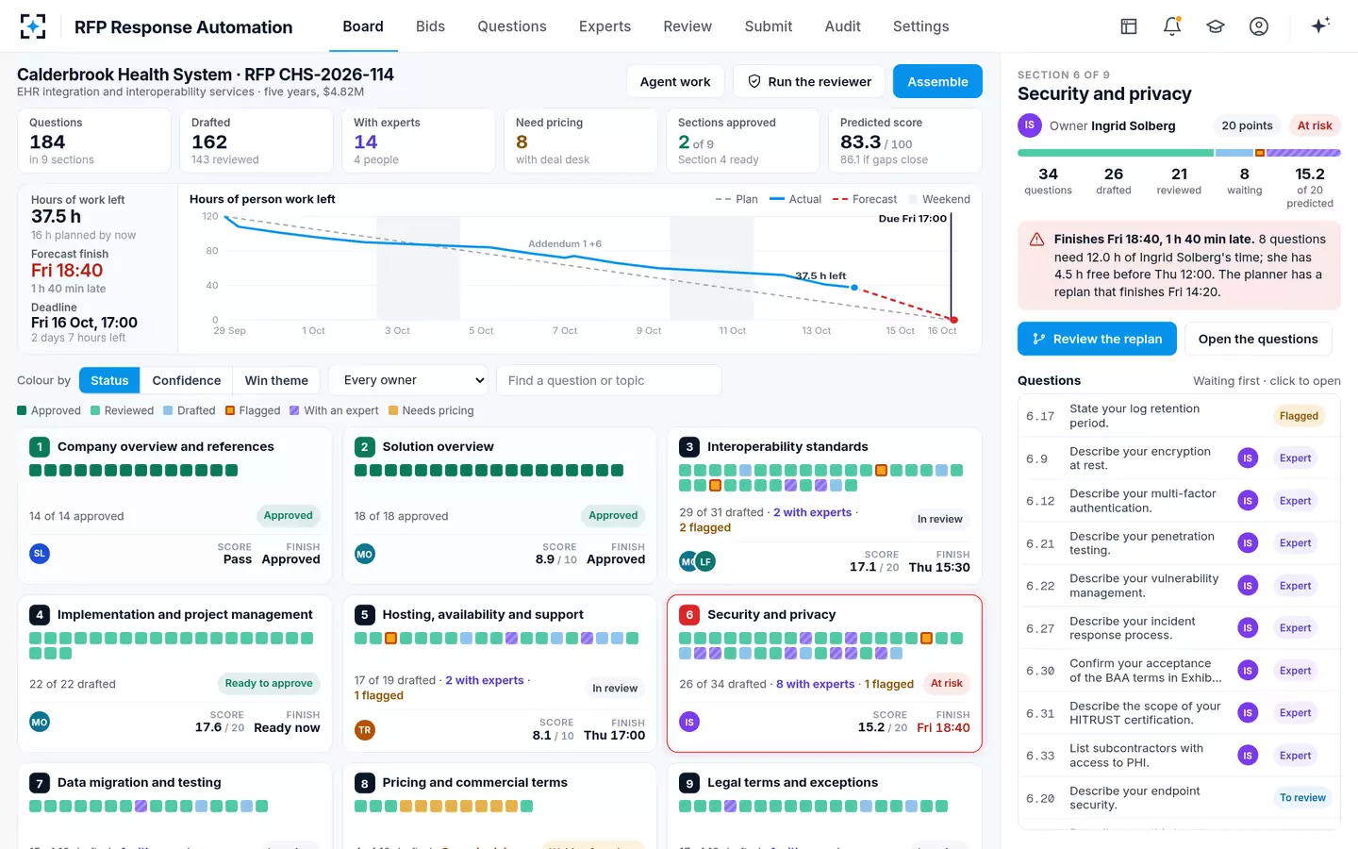1358x849 pixels.
Task: Open the notifications bell
Action: pyautogui.click(x=1172, y=26)
